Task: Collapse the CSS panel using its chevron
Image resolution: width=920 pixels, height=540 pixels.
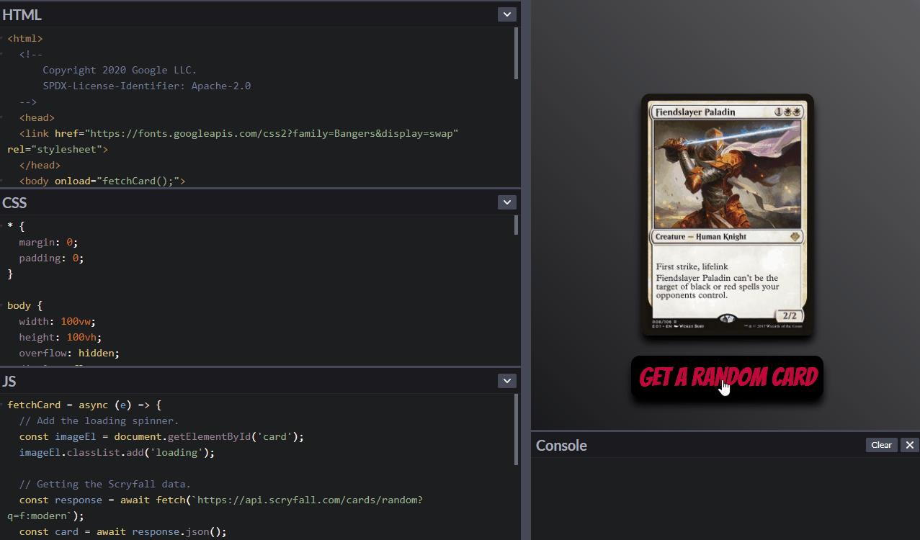Action: point(506,202)
